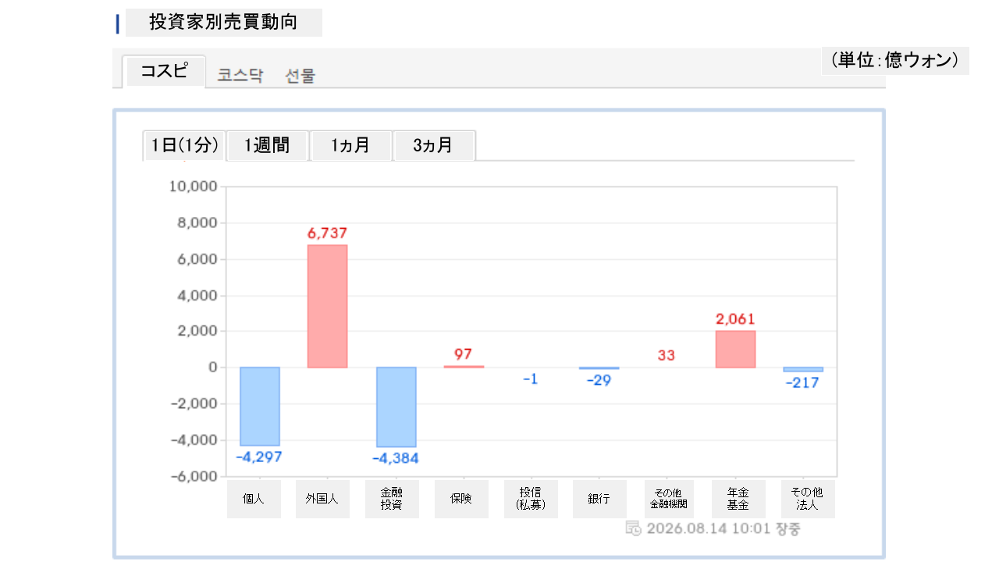Click the 10,000 axis label
Image resolution: width=999 pixels, height=562 pixels.
[x=192, y=187]
